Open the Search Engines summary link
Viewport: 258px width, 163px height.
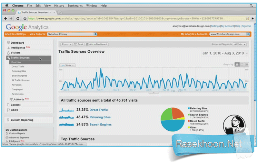point(100,125)
